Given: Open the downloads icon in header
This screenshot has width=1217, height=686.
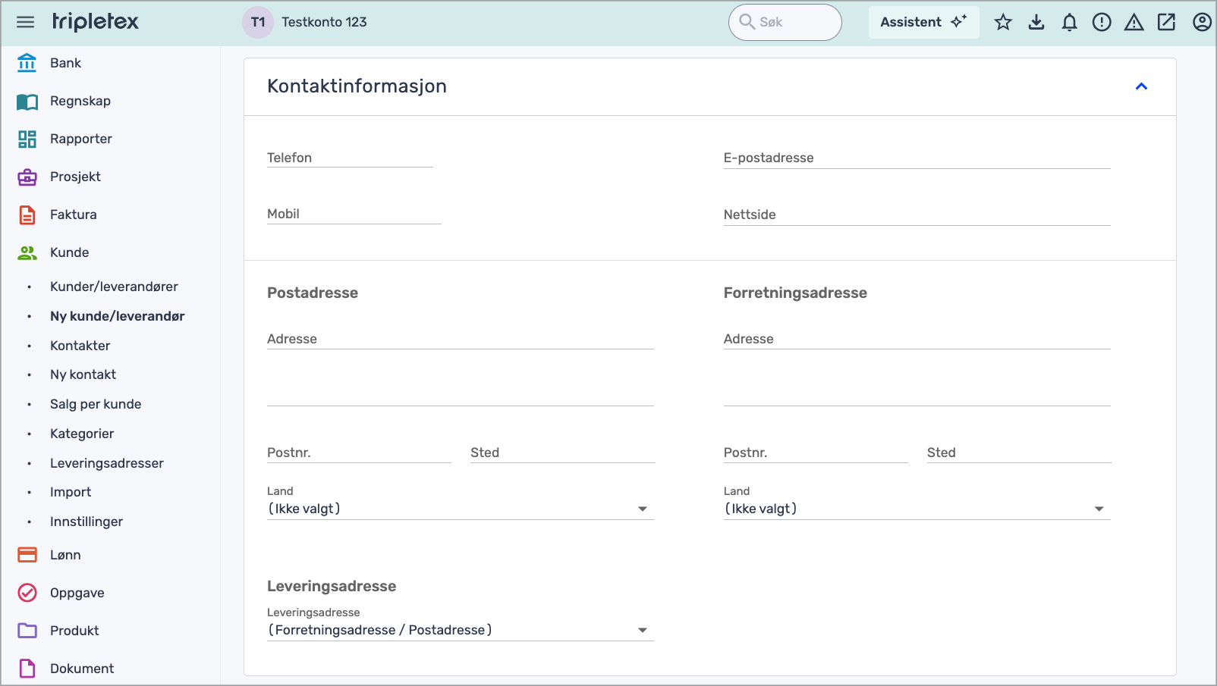Looking at the screenshot, I should coord(1036,22).
